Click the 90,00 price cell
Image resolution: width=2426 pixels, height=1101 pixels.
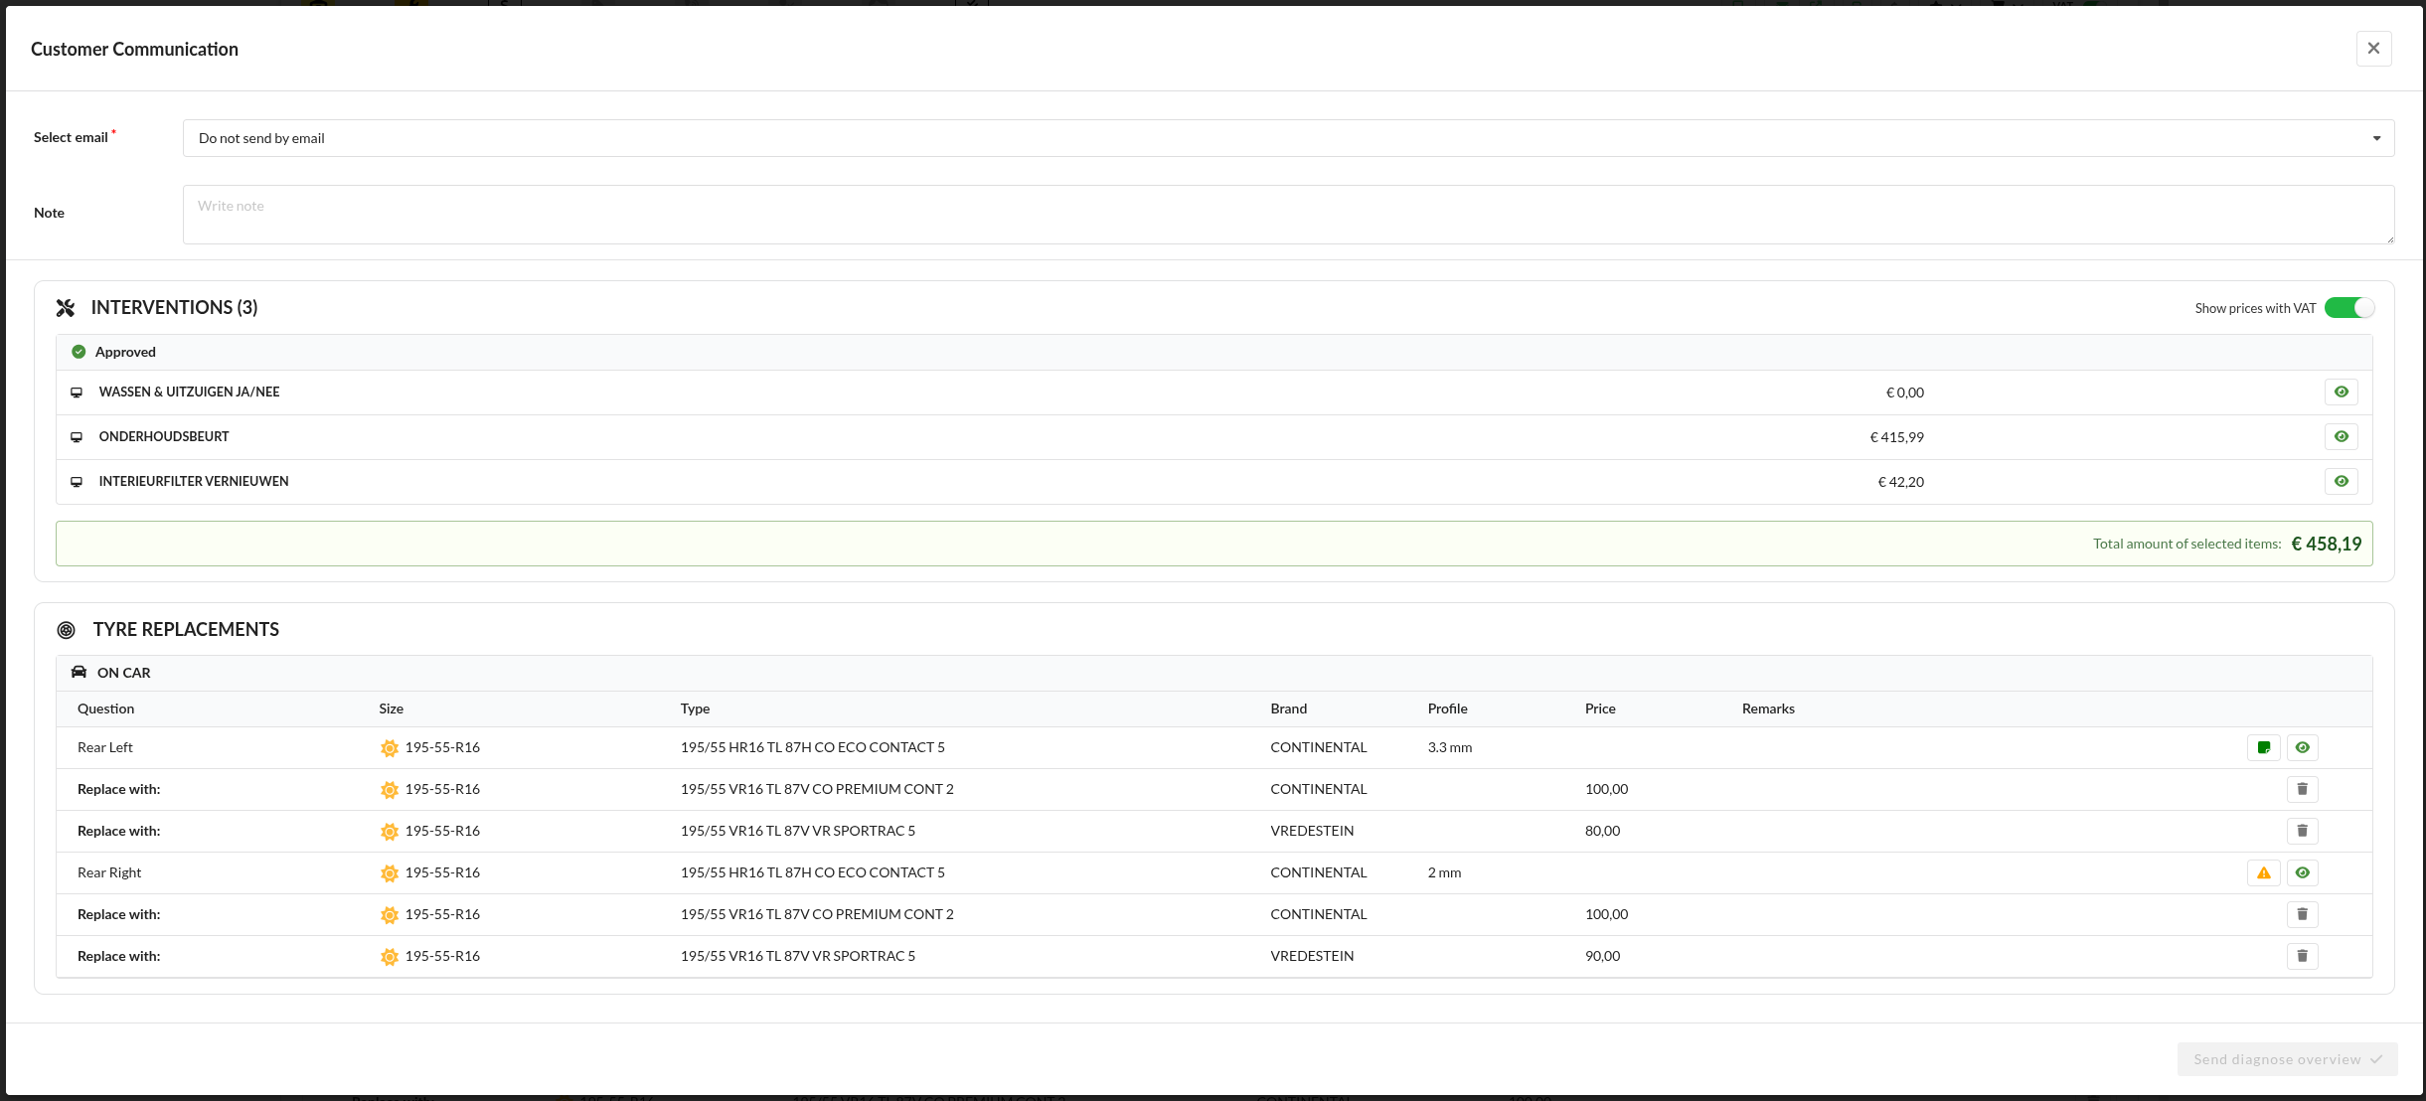point(1602,956)
